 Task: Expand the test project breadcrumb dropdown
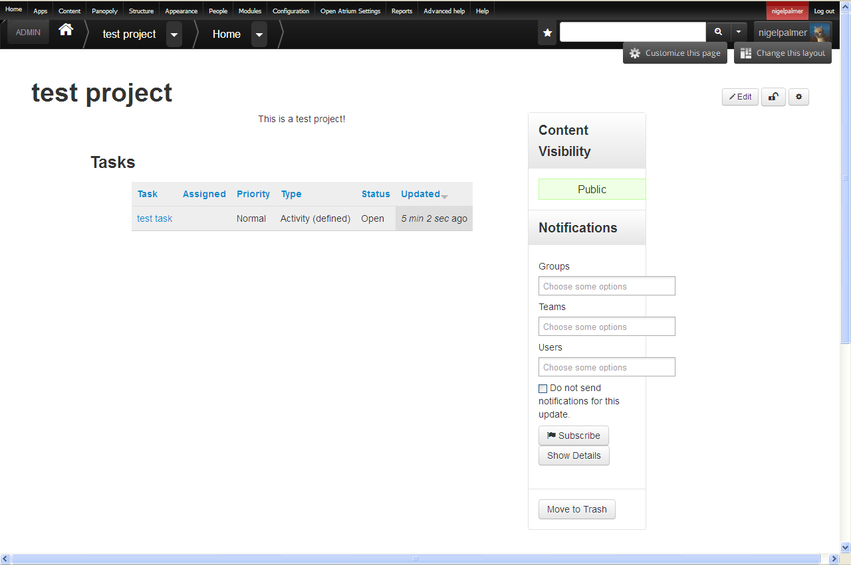174,35
